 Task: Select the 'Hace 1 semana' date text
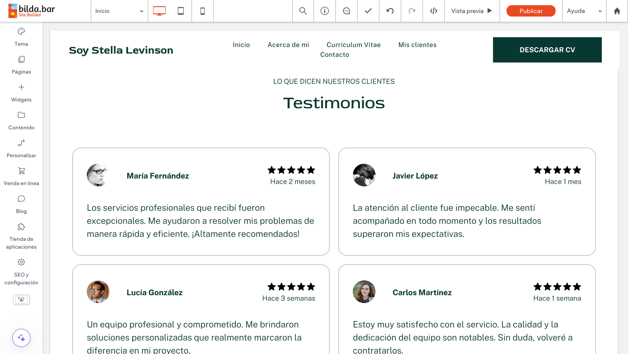tap(557, 298)
